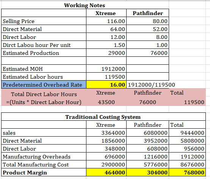Select Xtreme manufacturing cost 2900000

click(107, 164)
